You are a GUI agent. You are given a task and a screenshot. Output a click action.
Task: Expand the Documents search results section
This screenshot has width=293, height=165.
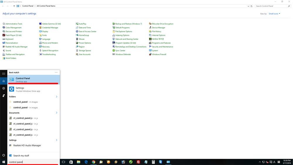coord(57,113)
